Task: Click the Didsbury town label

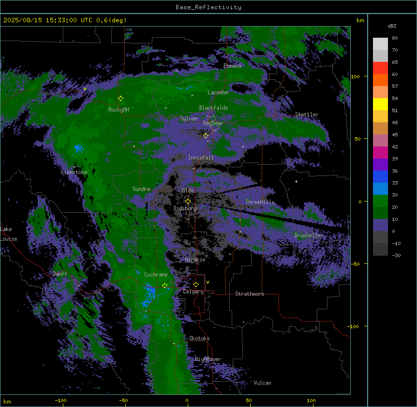Action: tap(185, 208)
